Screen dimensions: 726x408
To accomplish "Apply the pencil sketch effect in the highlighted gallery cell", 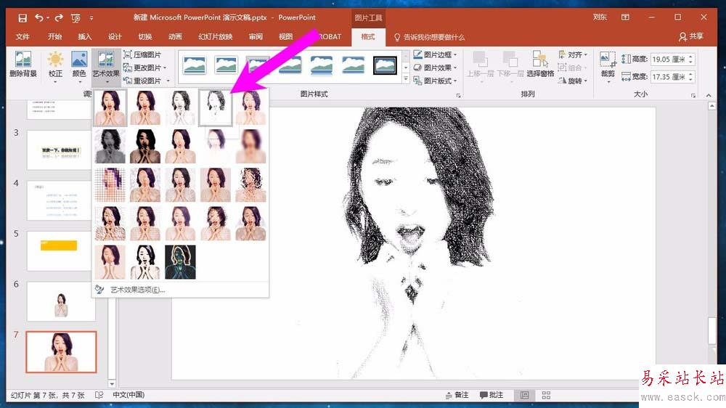I will (x=216, y=108).
